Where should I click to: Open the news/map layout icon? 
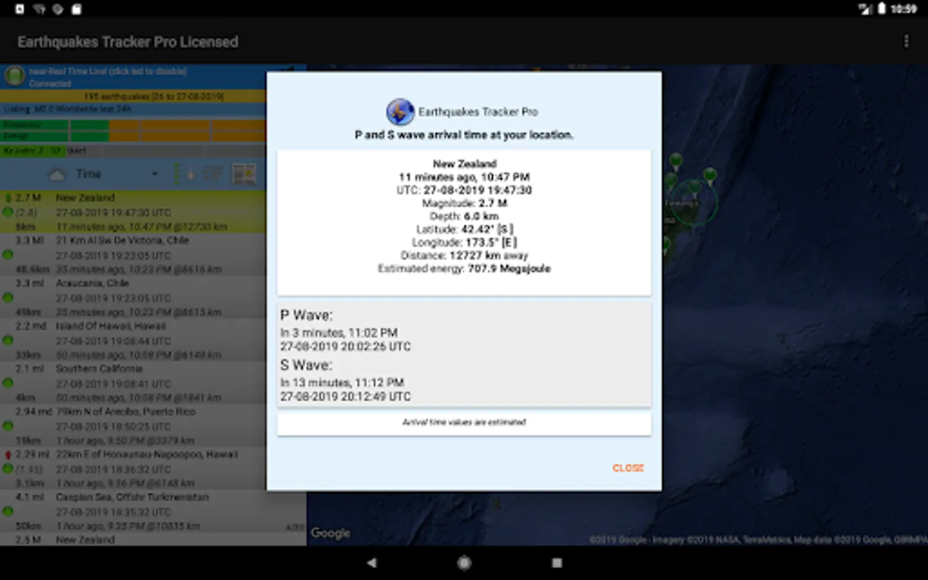[x=244, y=174]
